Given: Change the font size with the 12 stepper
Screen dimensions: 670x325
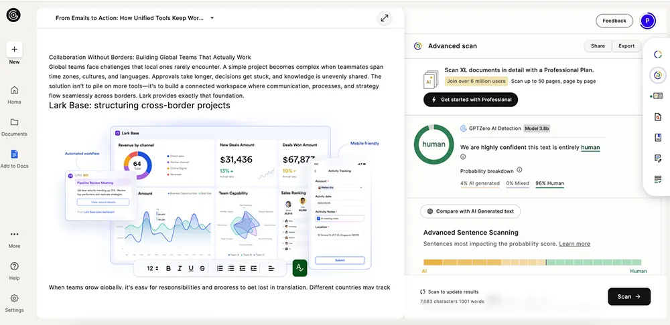Looking at the screenshot, I should click(x=152, y=268).
